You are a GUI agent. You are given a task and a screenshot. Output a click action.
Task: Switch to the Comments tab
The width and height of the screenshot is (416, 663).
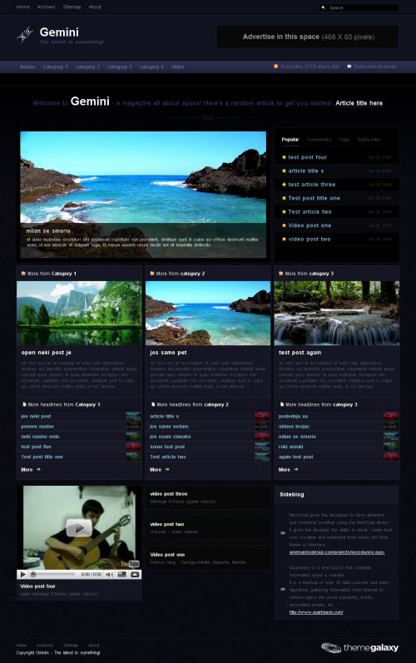[x=319, y=140]
